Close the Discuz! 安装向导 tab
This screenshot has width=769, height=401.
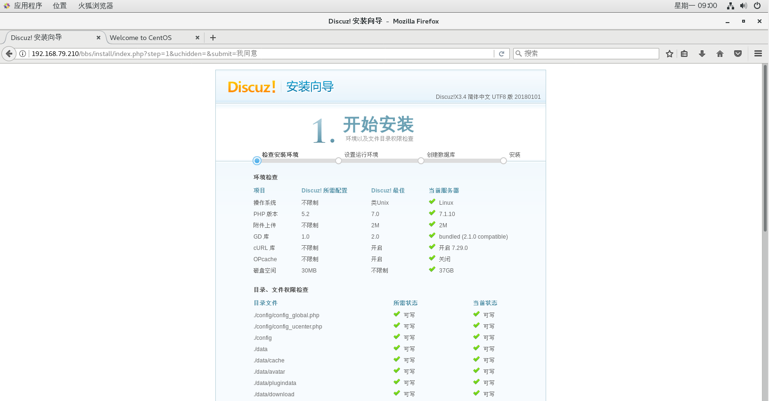98,38
